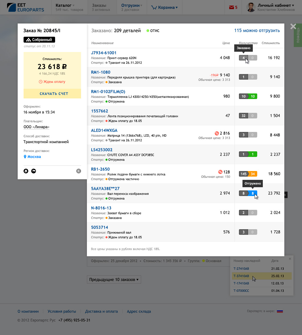Viewport: 302px width, 335px height.
Task: Click the orange shipped quantity 34 indicator
Action: [253, 174]
